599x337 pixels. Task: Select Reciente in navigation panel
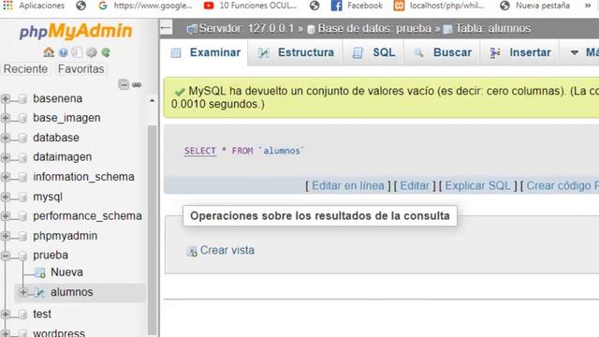[25, 68]
